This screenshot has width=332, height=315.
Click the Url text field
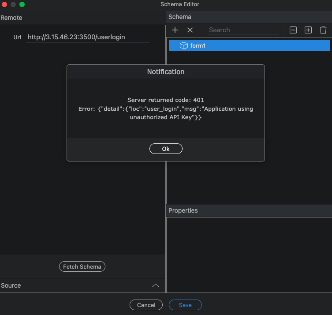pos(87,37)
